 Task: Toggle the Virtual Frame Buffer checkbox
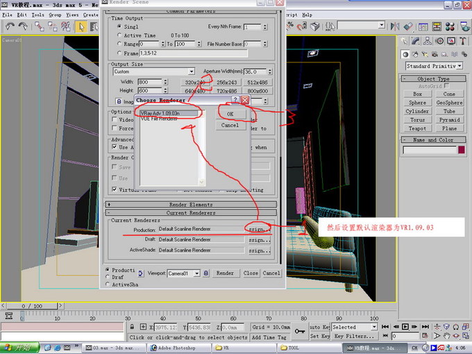pos(115,189)
